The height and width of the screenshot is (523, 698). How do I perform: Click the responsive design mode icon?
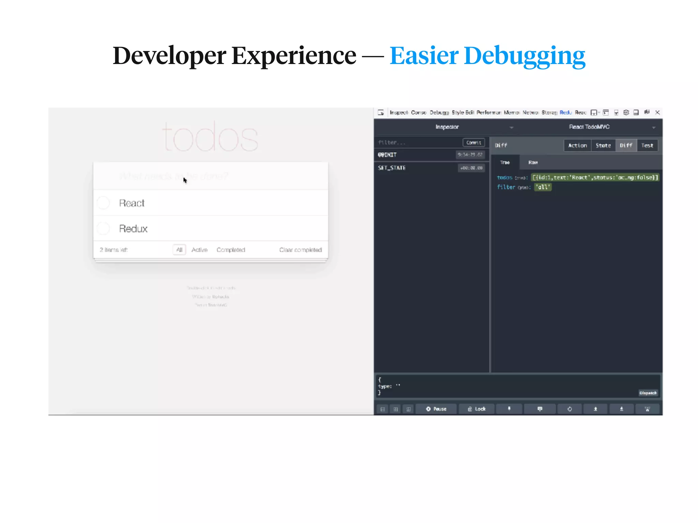(616, 112)
